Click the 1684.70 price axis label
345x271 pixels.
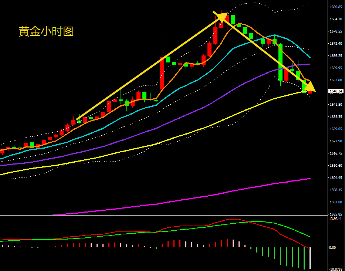336,19
